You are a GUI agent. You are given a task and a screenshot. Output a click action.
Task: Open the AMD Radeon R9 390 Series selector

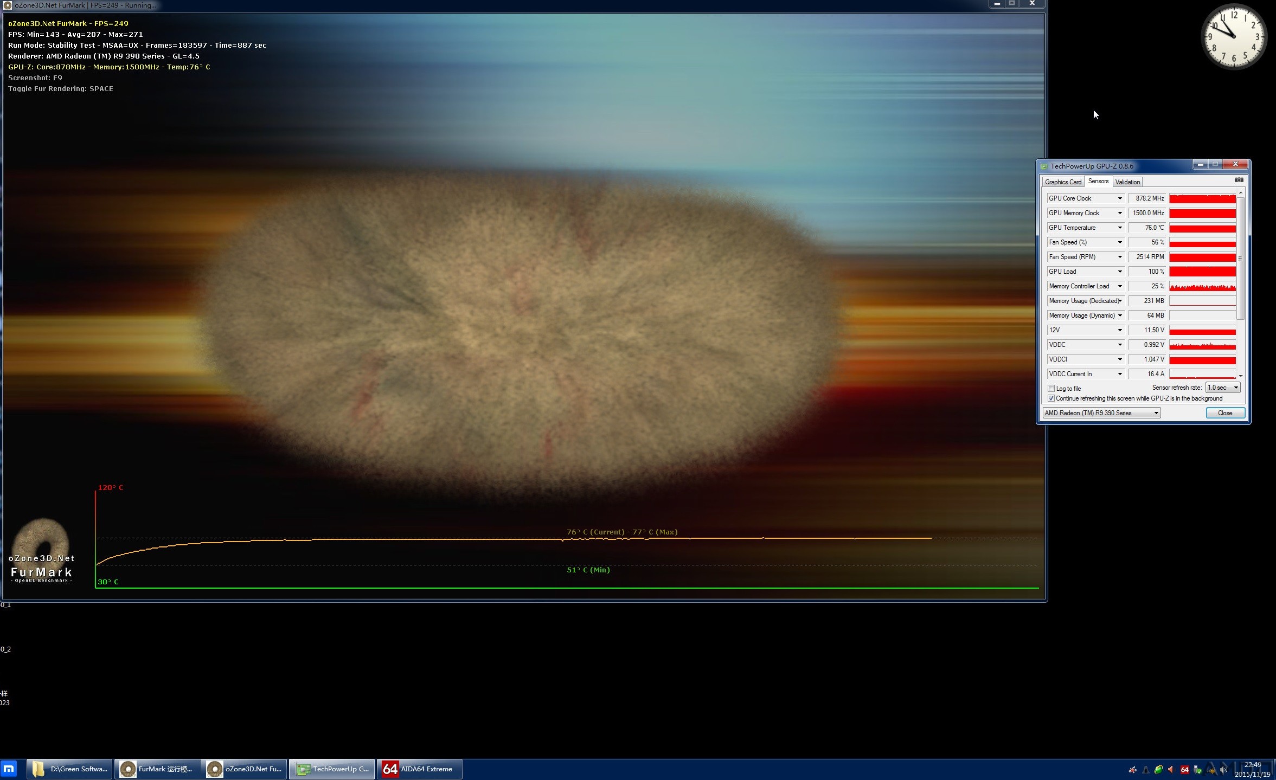(1101, 413)
